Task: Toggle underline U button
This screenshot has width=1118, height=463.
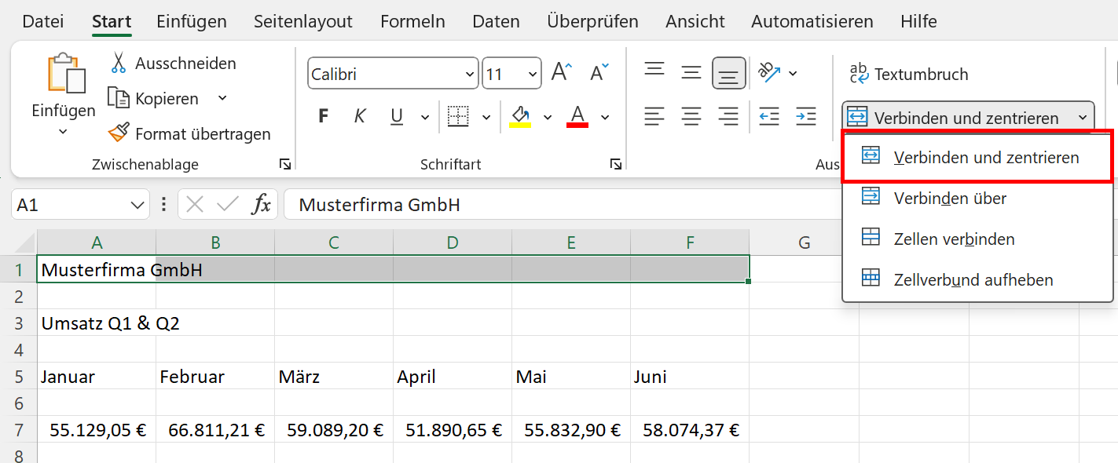Action: tap(397, 117)
